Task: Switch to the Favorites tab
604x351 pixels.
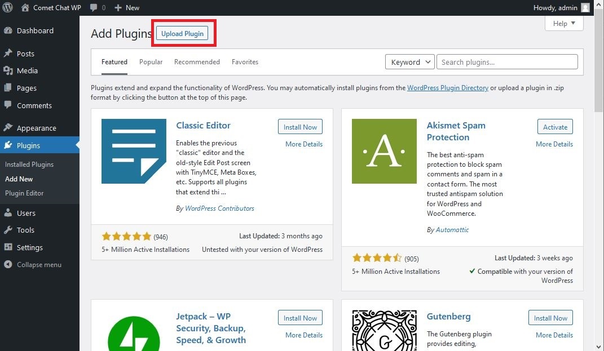Action: click(x=245, y=62)
